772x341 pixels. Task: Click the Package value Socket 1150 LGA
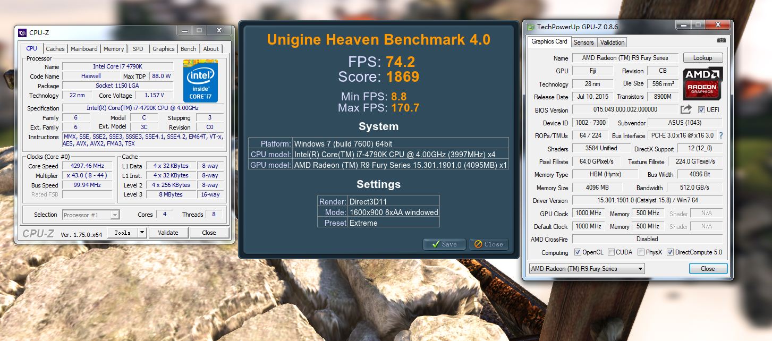pos(118,86)
